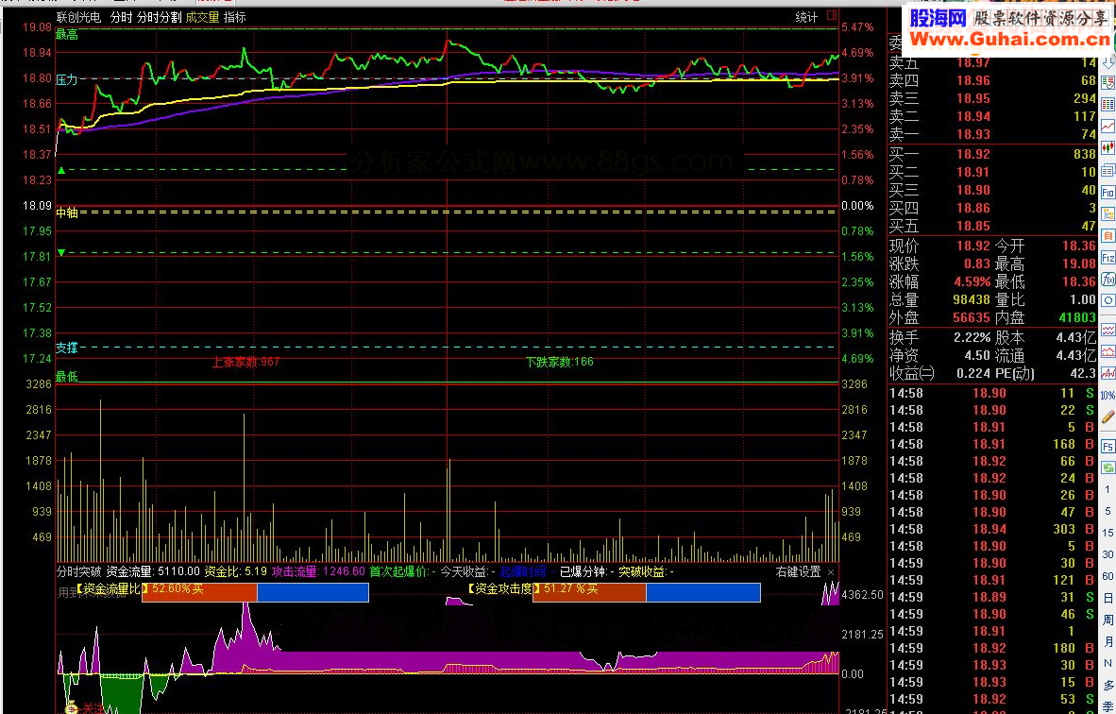Select the 1-minute period
The height and width of the screenshot is (714, 1116).
pyautogui.click(x=1108, y=490)
